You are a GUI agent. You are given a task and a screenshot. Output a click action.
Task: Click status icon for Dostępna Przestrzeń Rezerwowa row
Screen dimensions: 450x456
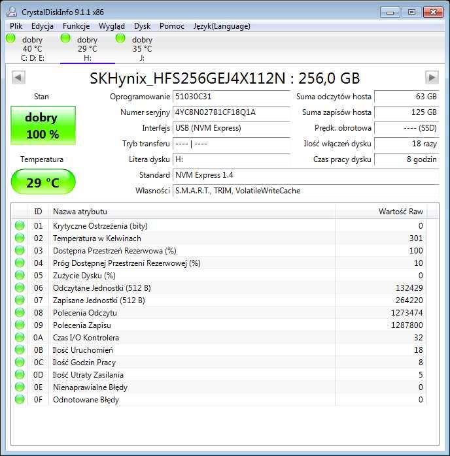click(20, 251)
